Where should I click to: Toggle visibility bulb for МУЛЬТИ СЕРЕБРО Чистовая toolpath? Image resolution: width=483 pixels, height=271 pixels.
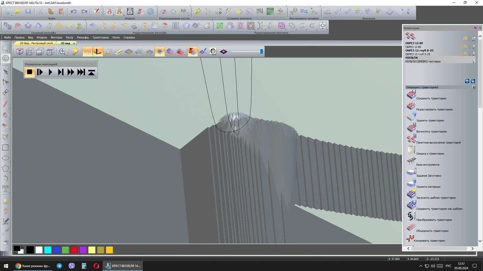coord(473,62)
